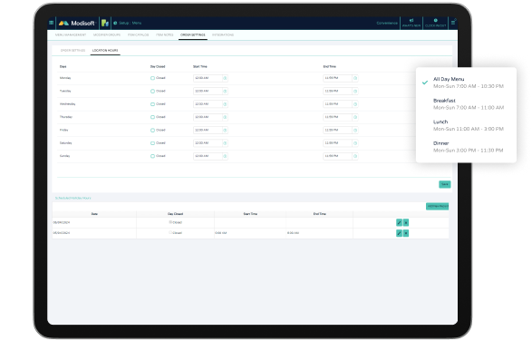Switch to the Menu Management tab
Screen dimensions: 532x341
click(71, 35)
